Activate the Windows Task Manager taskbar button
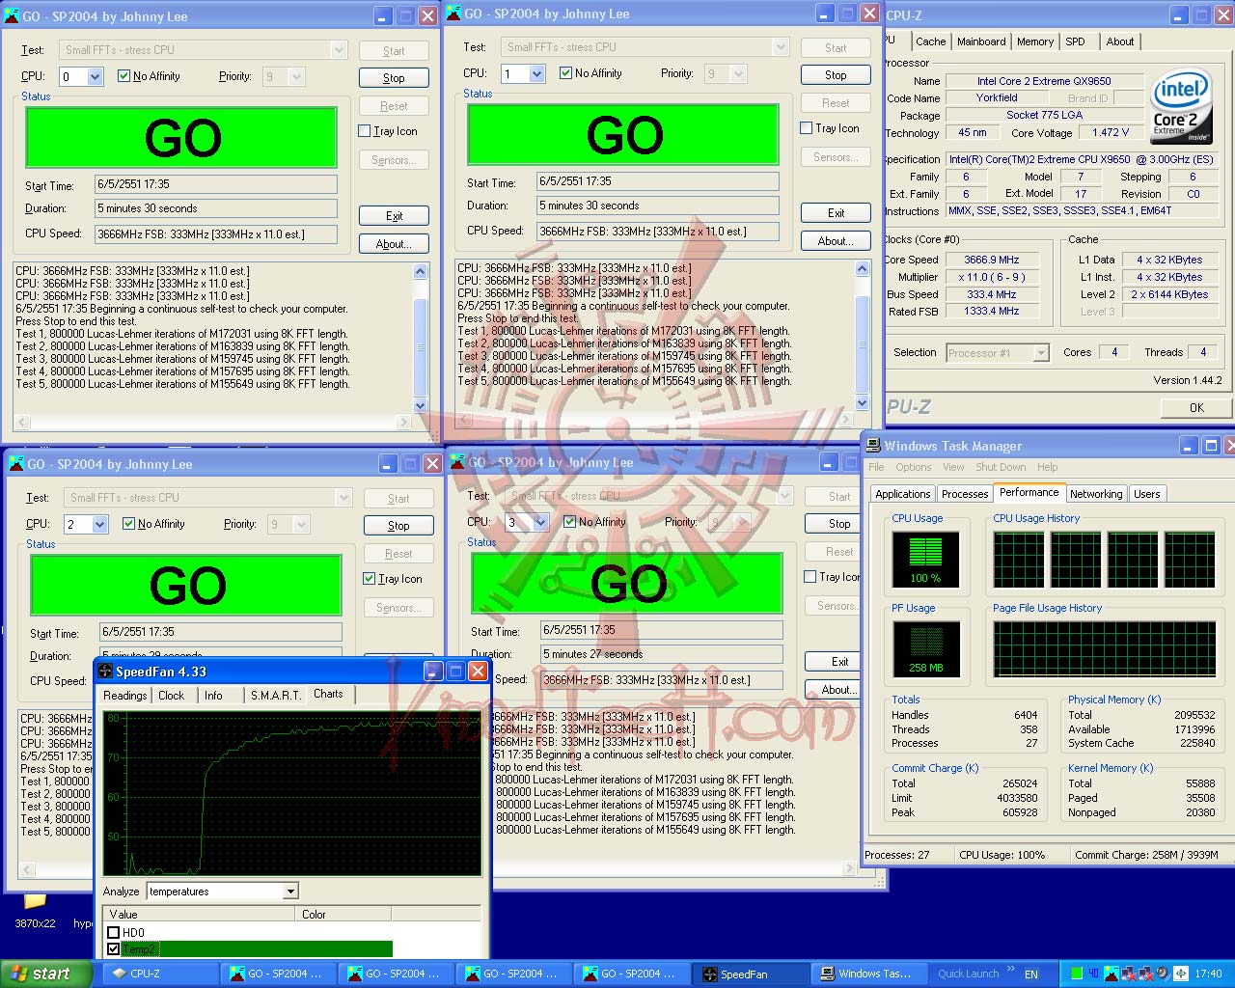Viewport: 1235px width, 988px height. [x=867, y=974]
